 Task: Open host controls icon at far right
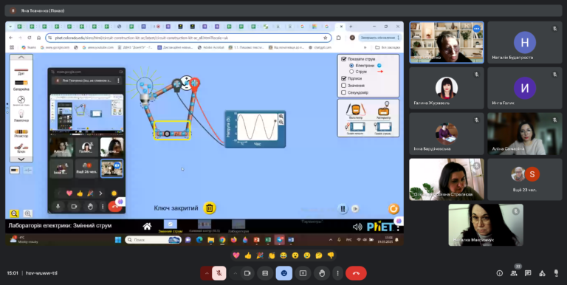(x=556, y=273)
